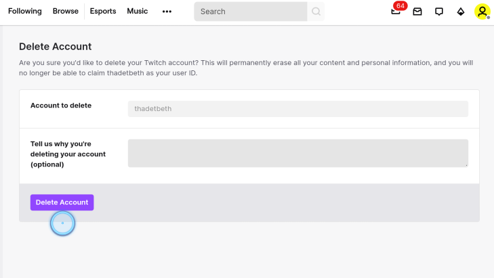Click the purple Delete Account button
The height and width of the screenshot is (278, 494).
62,202
